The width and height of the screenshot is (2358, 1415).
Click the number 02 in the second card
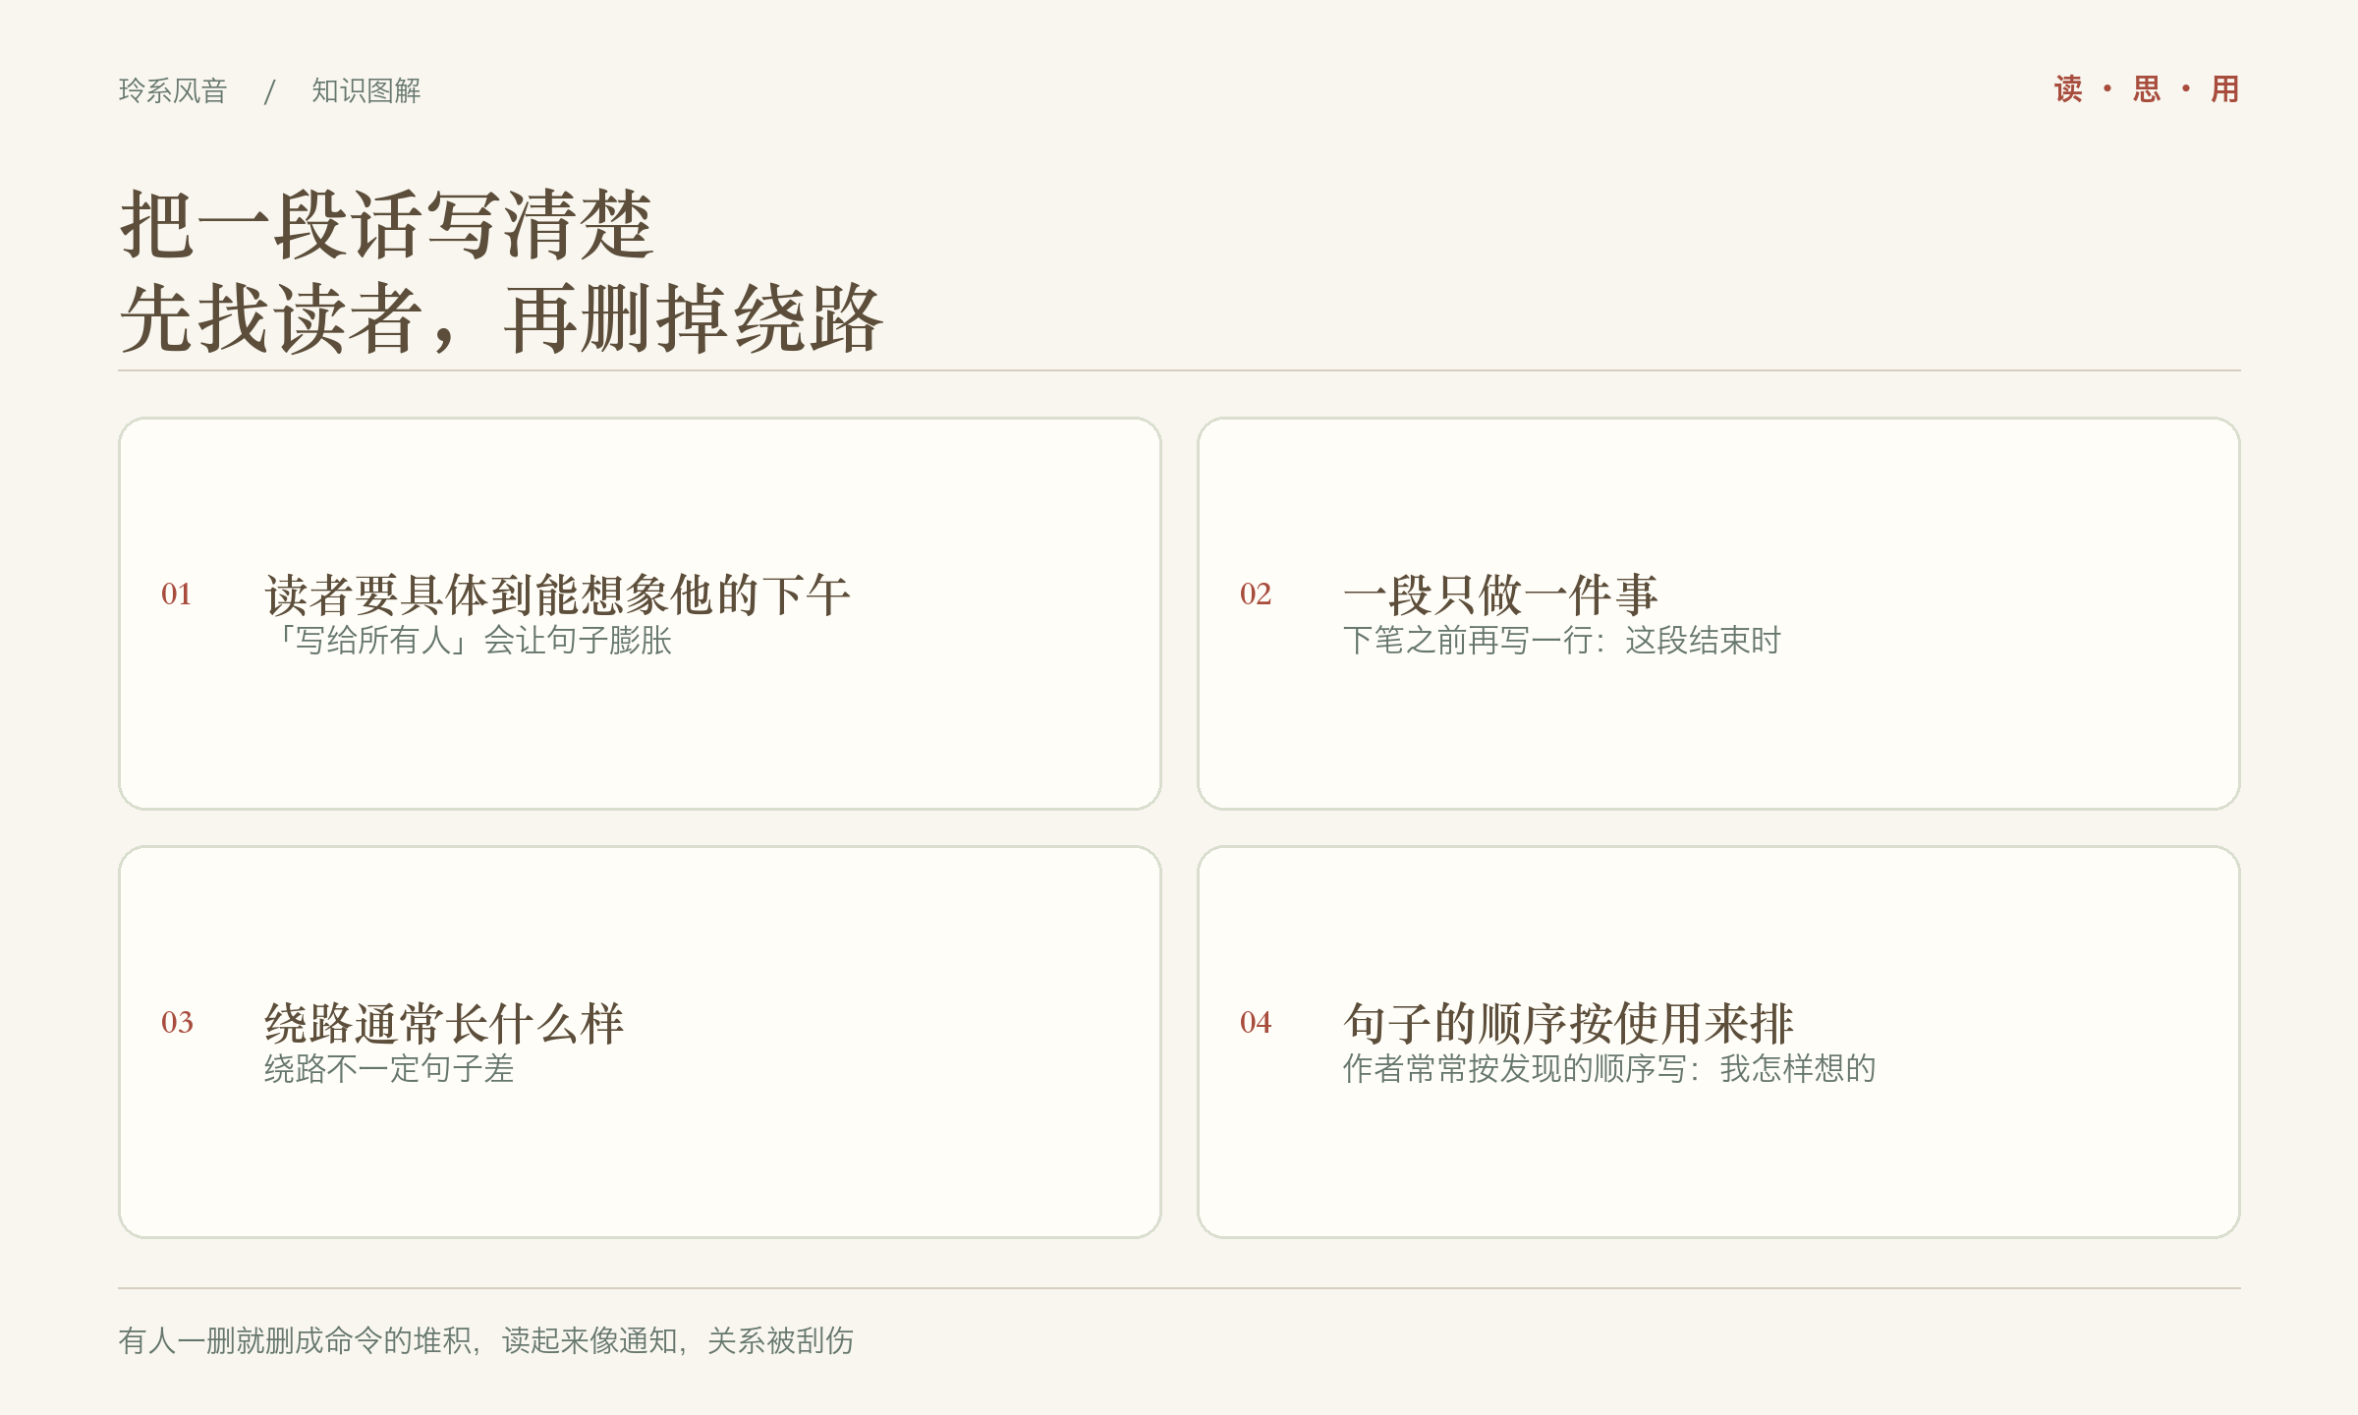pyautogui.click(x=1256, y=594)
